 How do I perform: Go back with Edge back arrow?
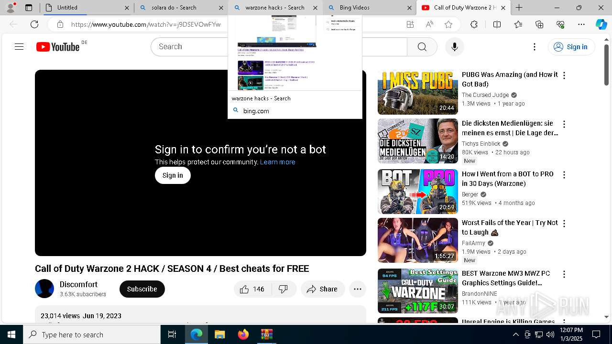13,24
